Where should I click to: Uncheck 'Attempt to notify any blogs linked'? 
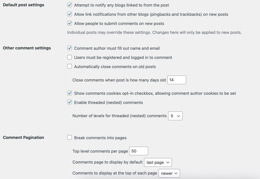[x=70, y=5]
